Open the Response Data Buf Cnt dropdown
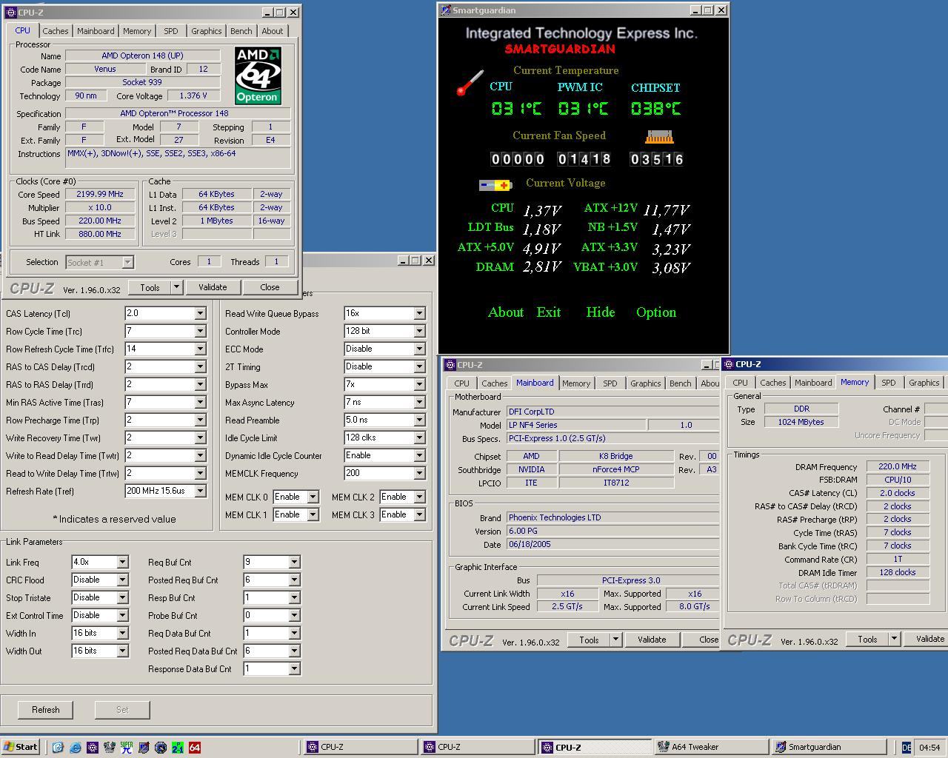Screen dimensions: 948x758 coord(295,668)
